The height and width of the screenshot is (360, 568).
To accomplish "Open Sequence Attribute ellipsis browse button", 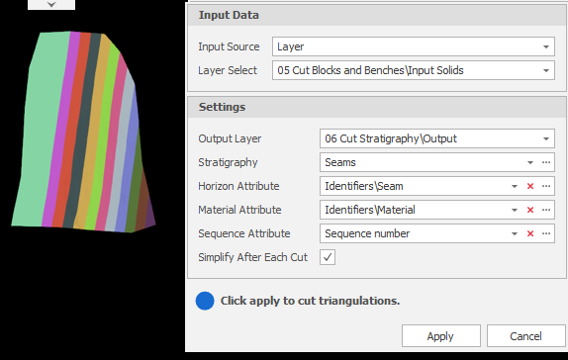I will (546, 233).
